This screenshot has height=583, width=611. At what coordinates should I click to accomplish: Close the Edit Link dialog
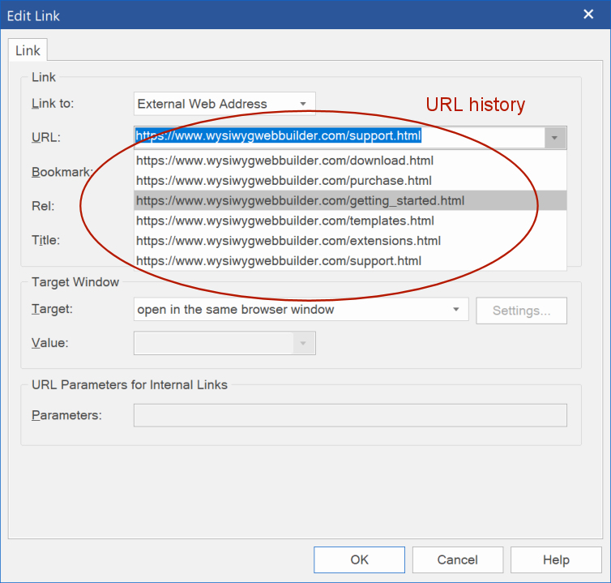coord(588,15)
